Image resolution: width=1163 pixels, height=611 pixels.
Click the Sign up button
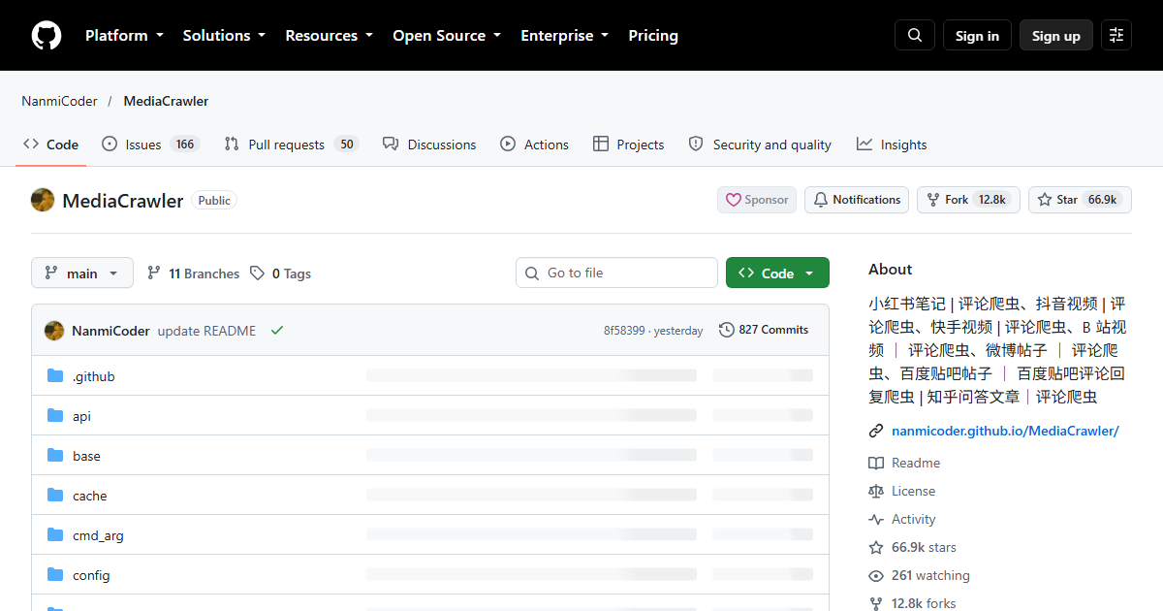[1056, 36]
